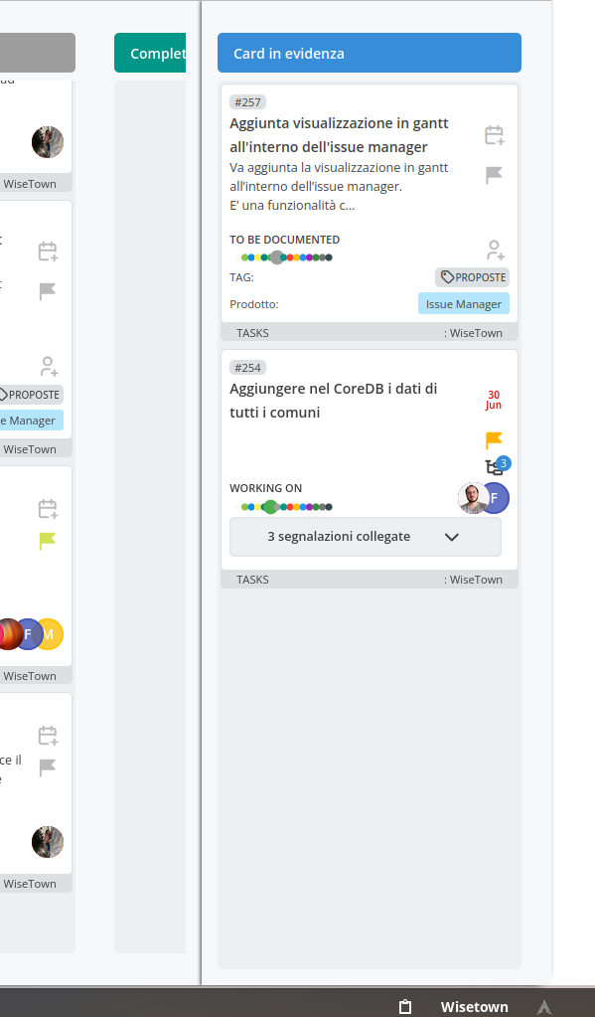The image size is (595, 1017).
Task: Click the 30 Jun due date
Action: click(x=494, y=400)
